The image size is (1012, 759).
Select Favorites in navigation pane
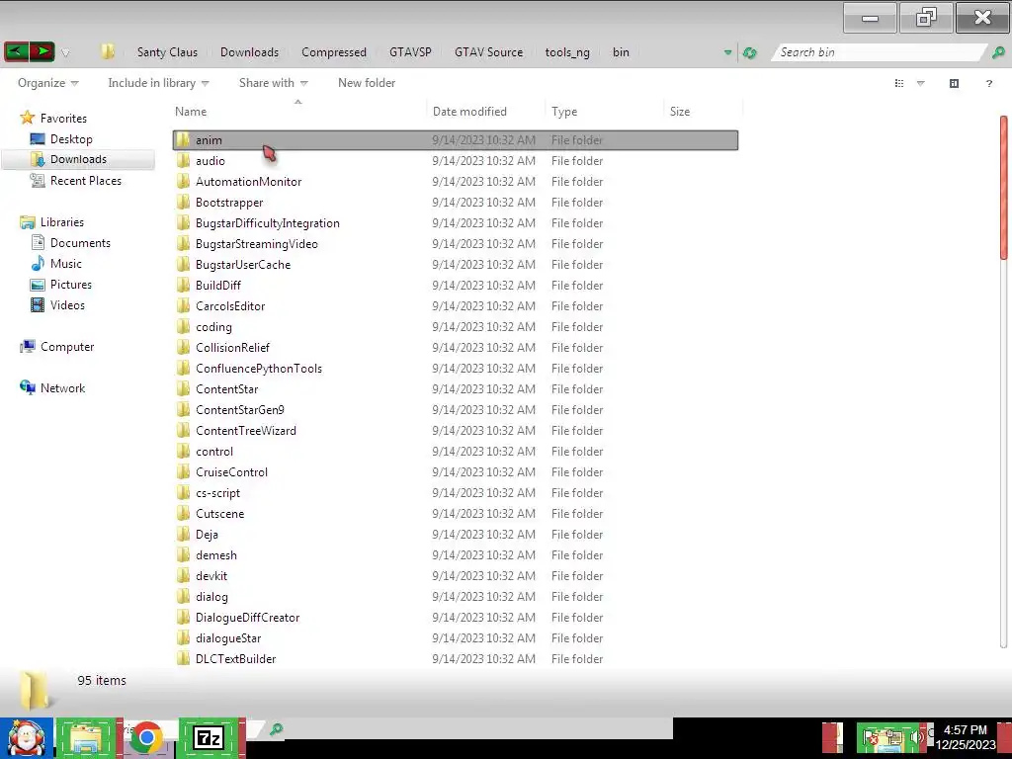click(63, 119)
